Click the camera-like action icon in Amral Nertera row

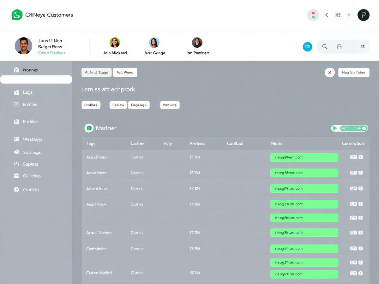click(x=353, y=233)
